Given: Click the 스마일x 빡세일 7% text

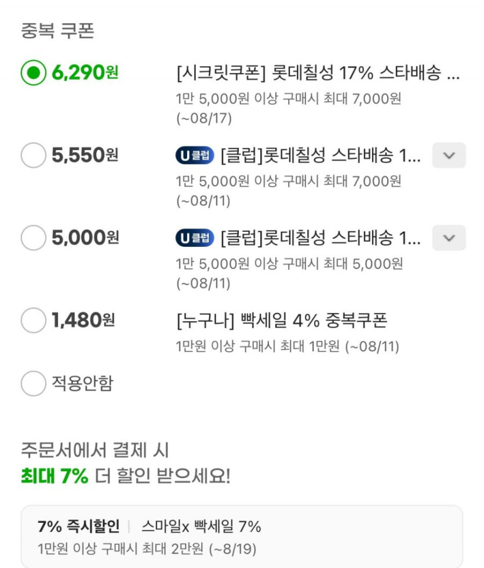Looking at the screenshot, I should tap(201, 526).
